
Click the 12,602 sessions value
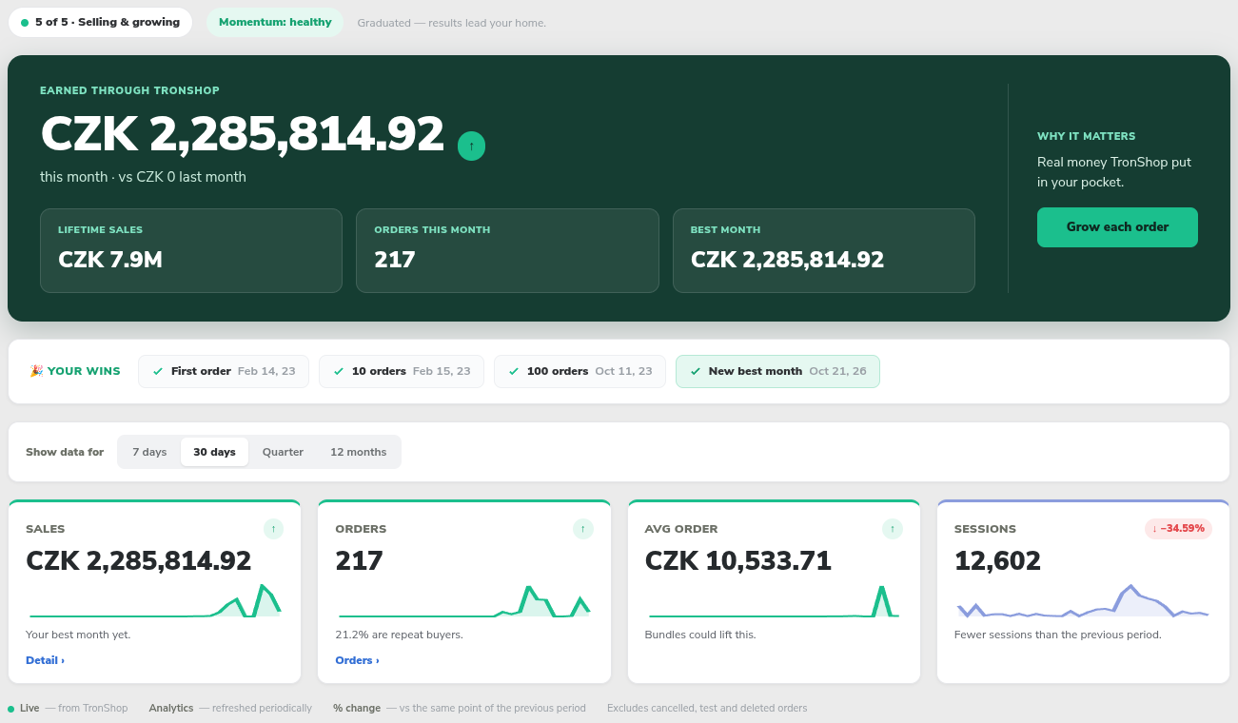997,561
